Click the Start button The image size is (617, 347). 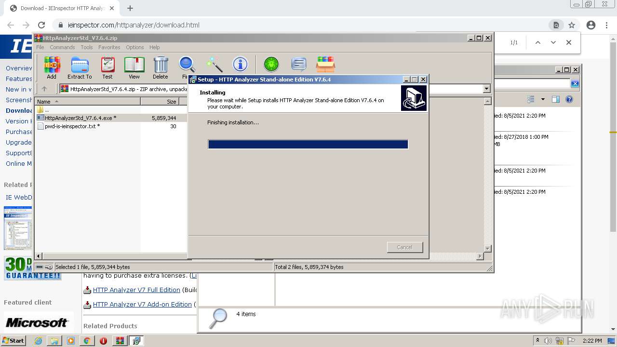pyautogui.click(x=13, y=340)
